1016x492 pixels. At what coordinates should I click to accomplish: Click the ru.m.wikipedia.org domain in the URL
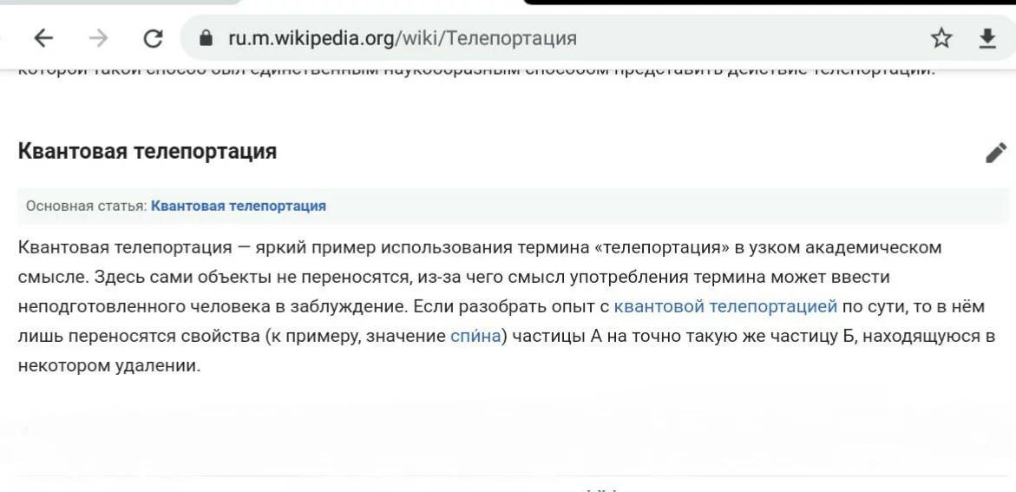311,38
